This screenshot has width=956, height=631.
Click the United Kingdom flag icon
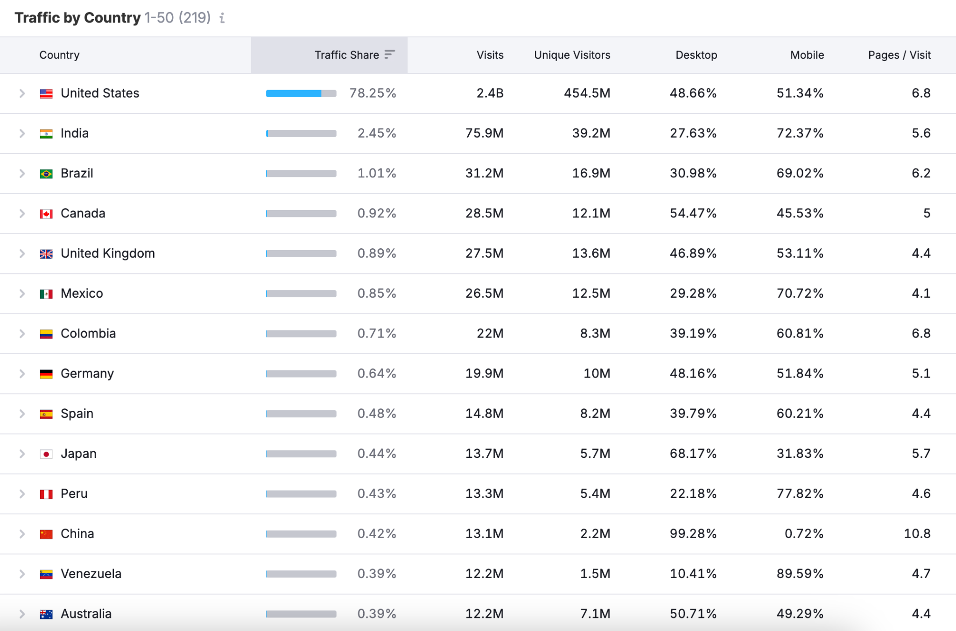point(45,253)
